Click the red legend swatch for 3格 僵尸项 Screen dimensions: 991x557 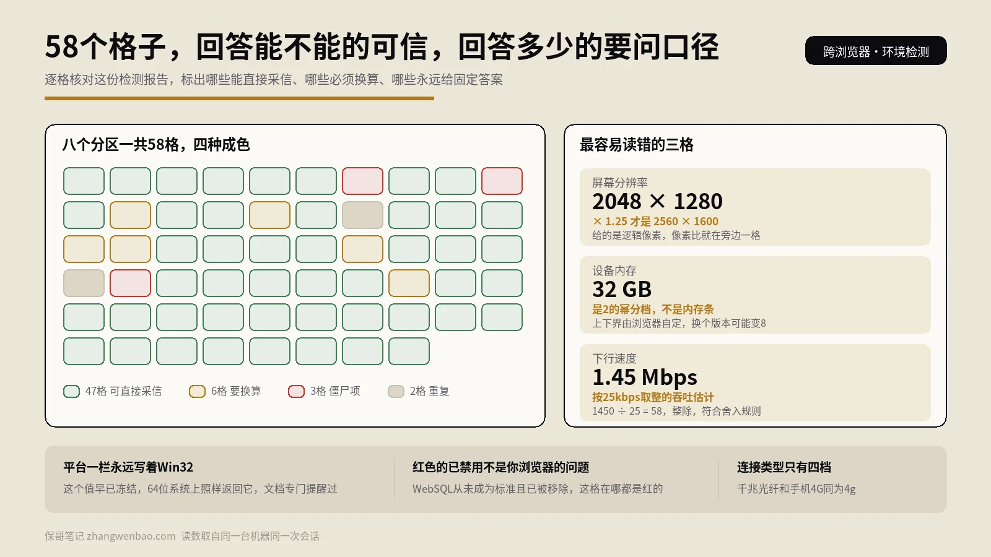[297, 391]
